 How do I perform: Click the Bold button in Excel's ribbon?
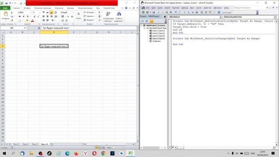pos(20,17)
